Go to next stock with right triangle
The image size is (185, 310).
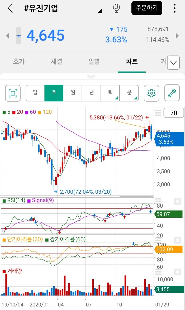[177, 36]
